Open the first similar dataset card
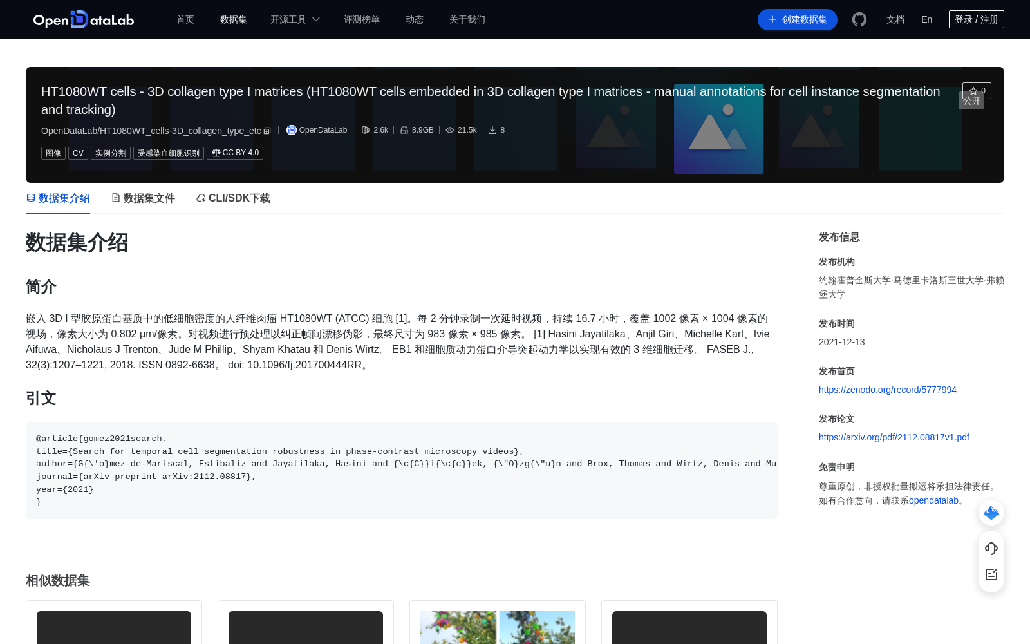The width and height of the screenshot is (1030, 644). (114, 622)
